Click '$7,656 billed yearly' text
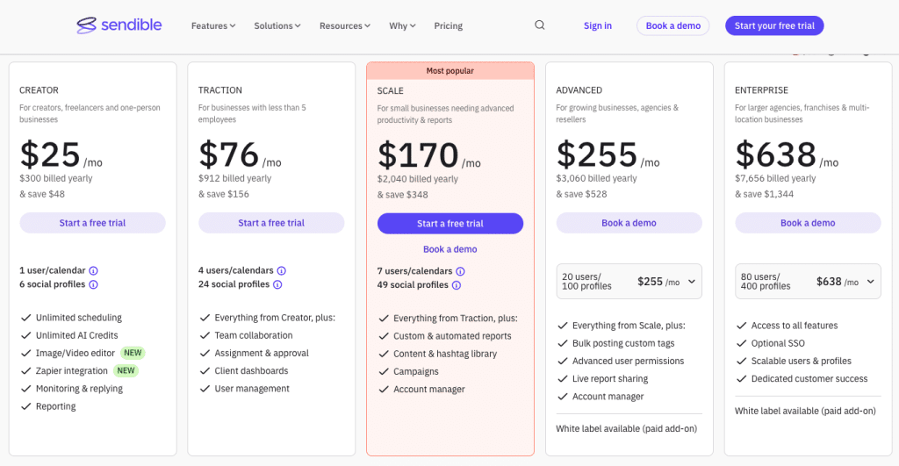The image size is (899, 466). coord(775,178)
